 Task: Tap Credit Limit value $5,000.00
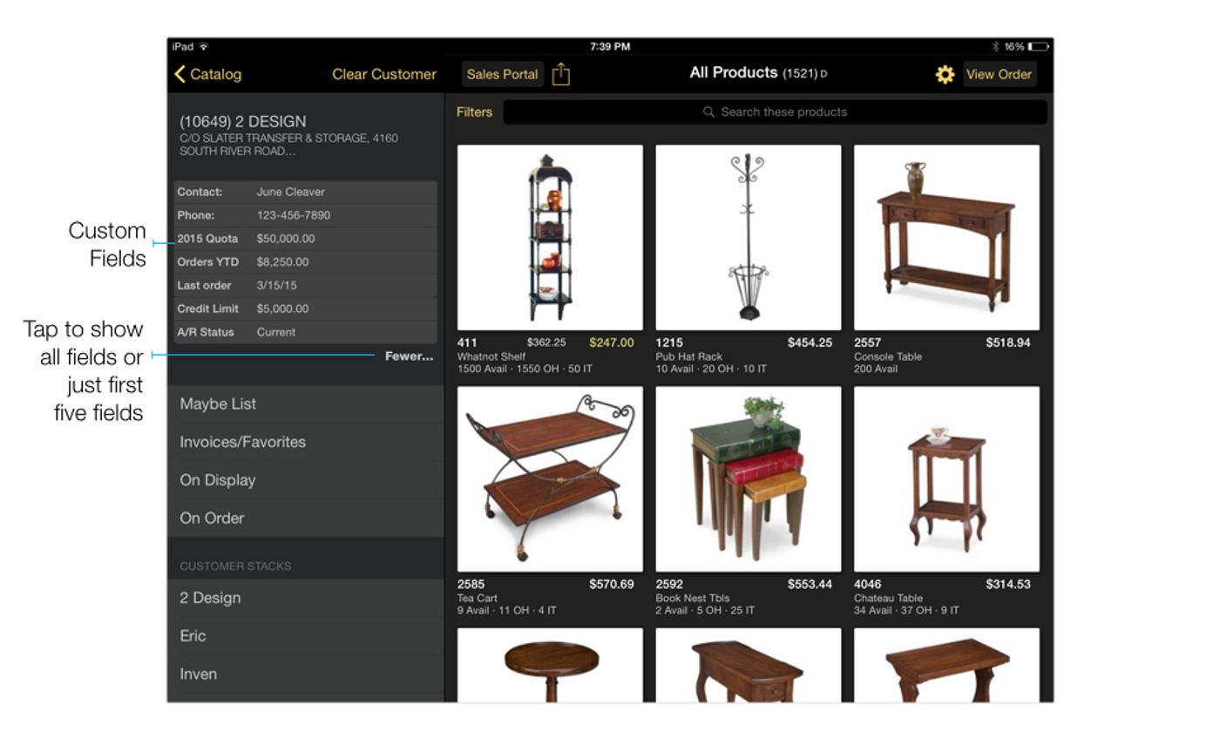tap(282, 308)
